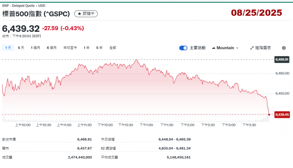Select the 1天 time range tab
This screenshot has width=293, height=168.
8,48
